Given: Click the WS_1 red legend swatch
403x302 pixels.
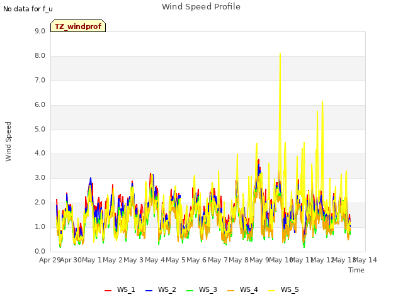Looking at the screenshot, I should click(x=108, y=290).
